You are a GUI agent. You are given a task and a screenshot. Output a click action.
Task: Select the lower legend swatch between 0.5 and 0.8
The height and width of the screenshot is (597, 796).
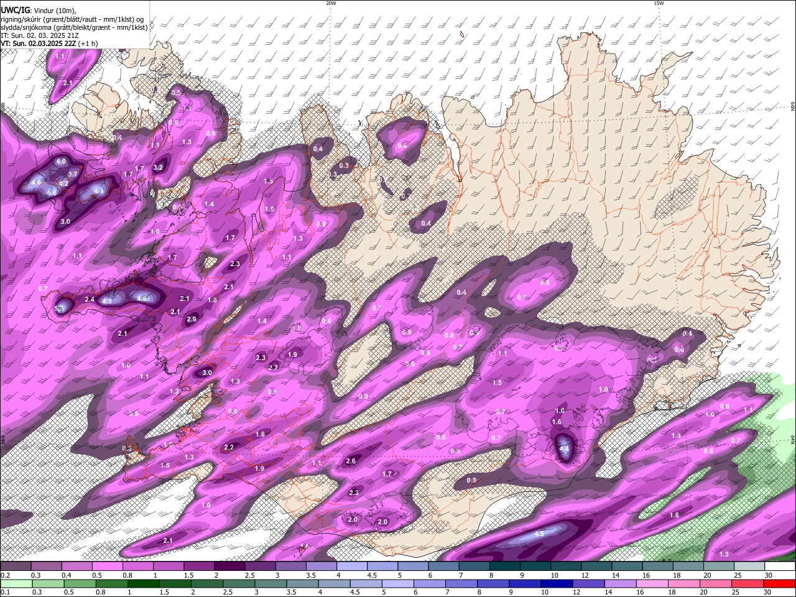80,584
